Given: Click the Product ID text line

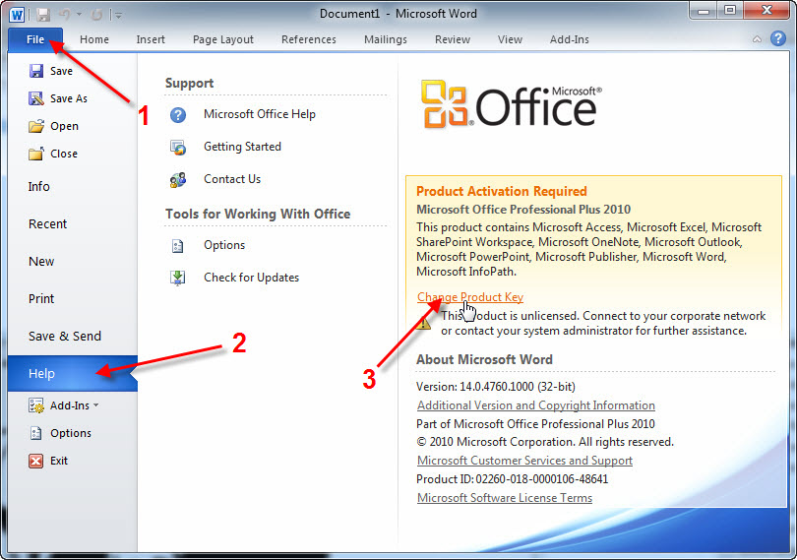Looking at the screenshot, I should tap(512, 479).
